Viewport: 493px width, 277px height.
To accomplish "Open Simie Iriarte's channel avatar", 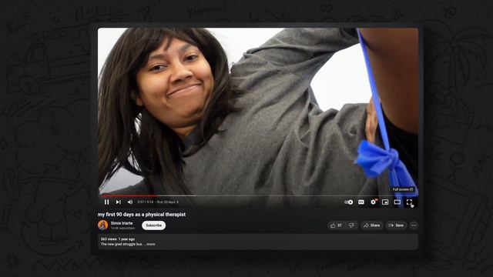I will pos(102,225).
